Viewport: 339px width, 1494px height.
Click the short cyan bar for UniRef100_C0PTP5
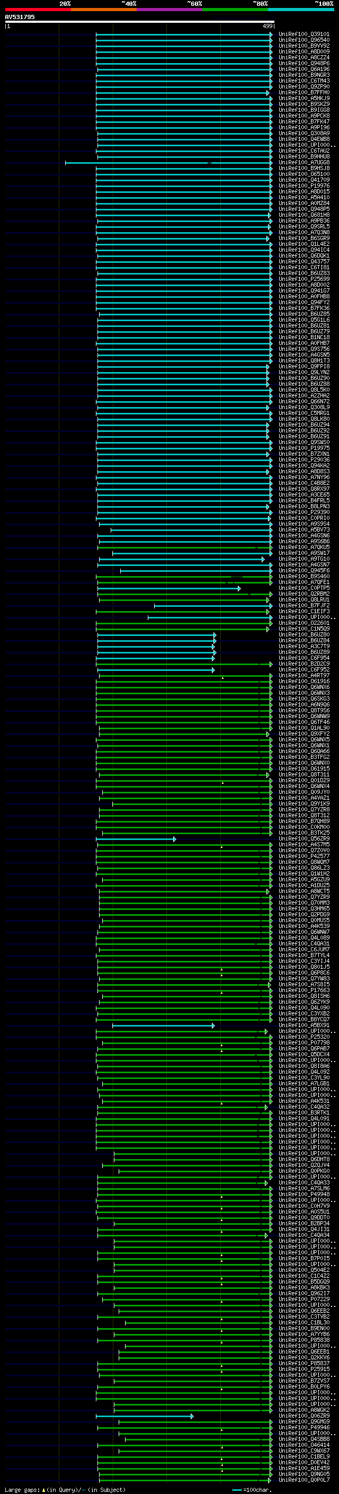pyautogui.click(x=169, y=589)
